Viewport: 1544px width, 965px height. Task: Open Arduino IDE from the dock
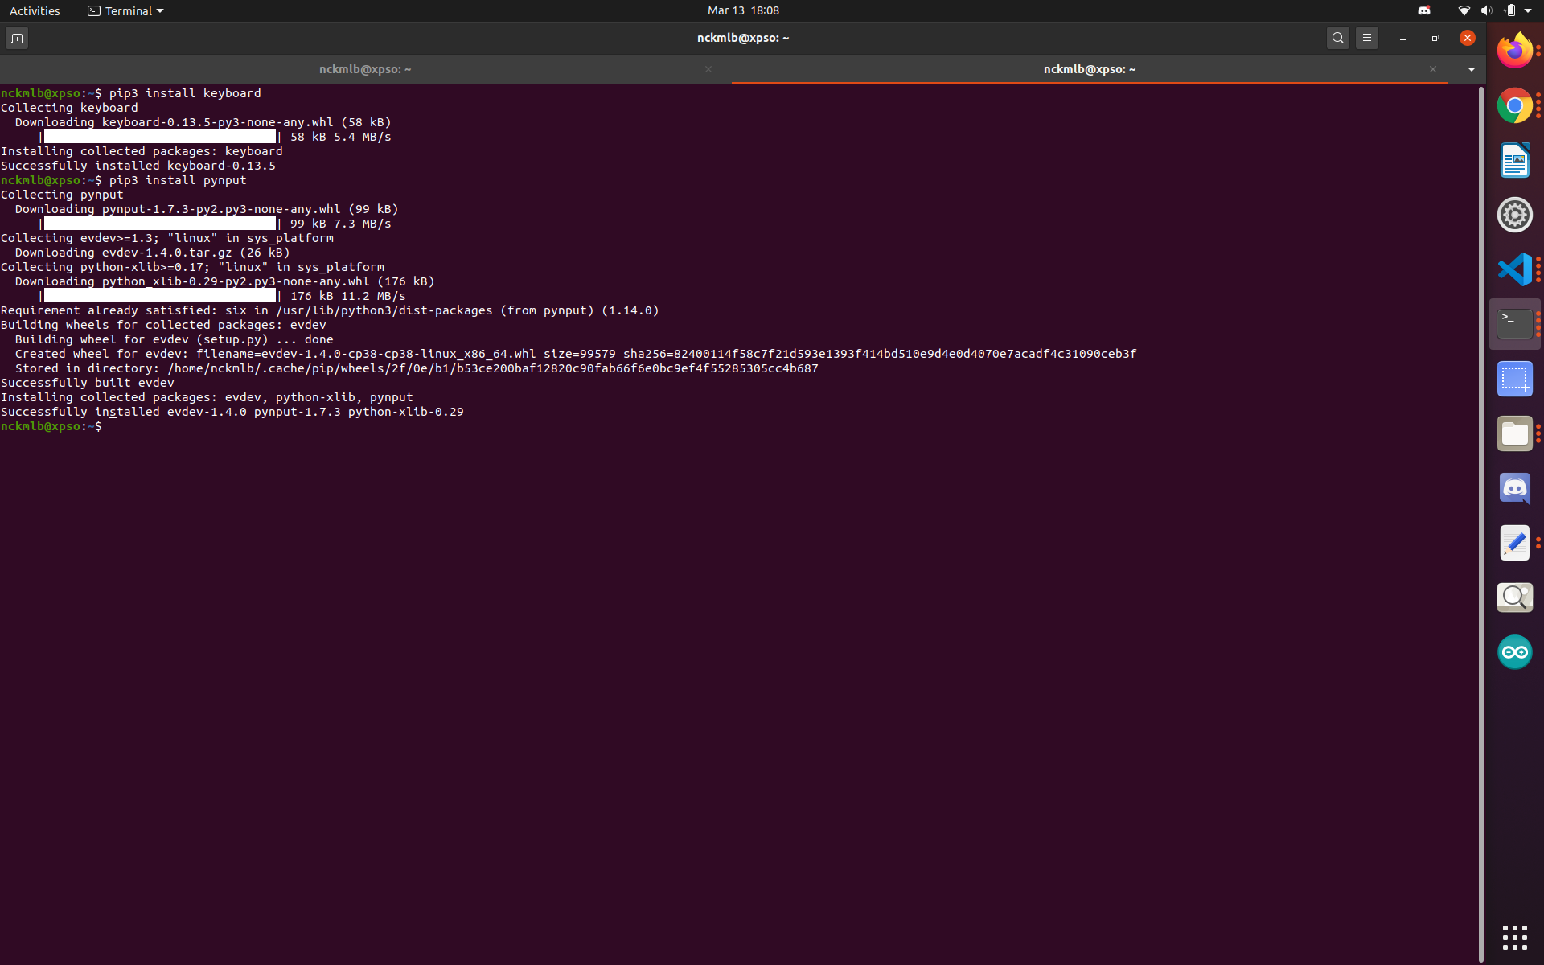(x=1514, y=652)
